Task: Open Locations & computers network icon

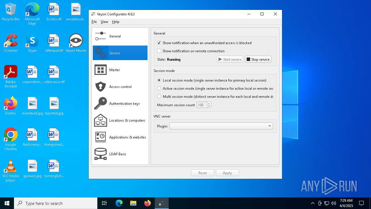Action: point(101,120)
